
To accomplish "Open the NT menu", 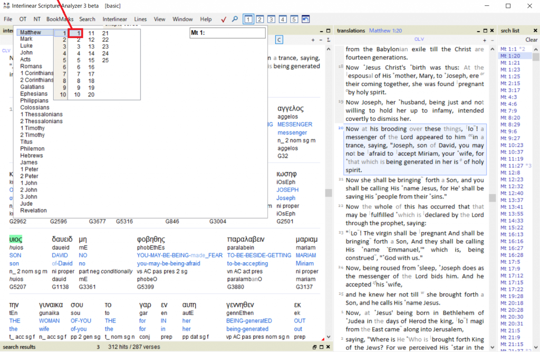I will click(x=37, y=20).
